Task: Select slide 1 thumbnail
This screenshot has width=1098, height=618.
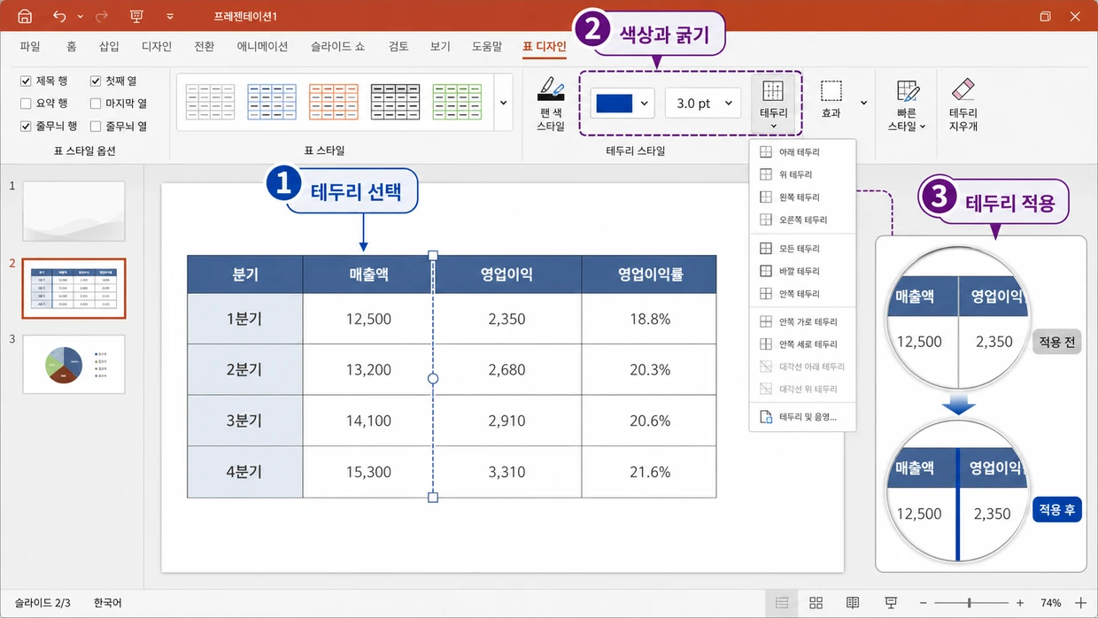Action: point(73,212)
